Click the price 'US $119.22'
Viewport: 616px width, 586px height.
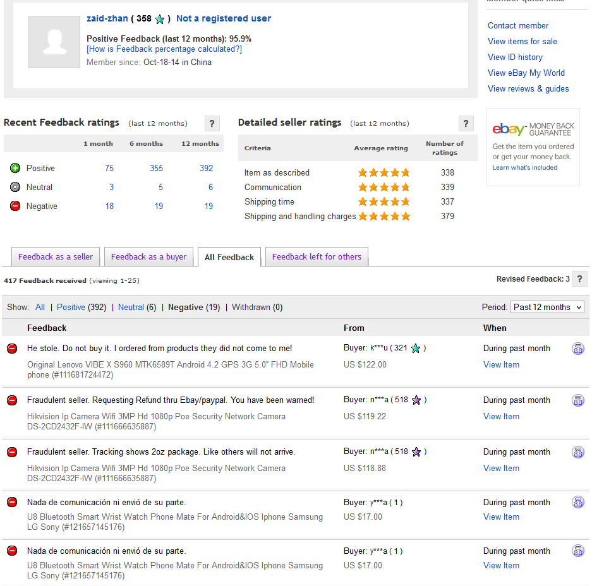coord(365,416)
